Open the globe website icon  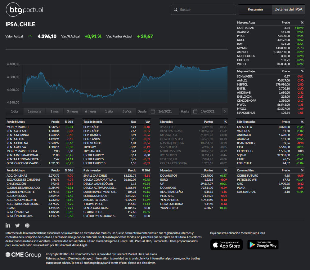pyautogui.click(x=27, y=225)
